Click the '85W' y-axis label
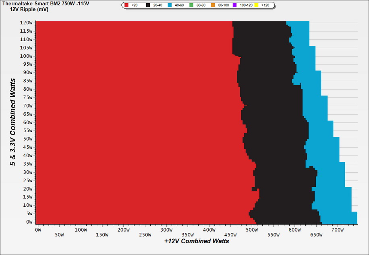Image resolution: width=369 pixels, height=255 pixels. pos(27,81)
